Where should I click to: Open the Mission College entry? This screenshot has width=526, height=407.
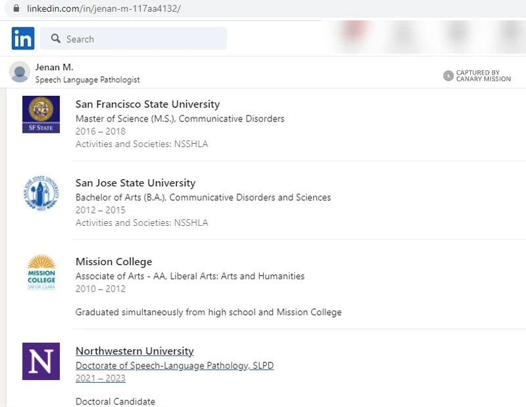tap(114, 262)
